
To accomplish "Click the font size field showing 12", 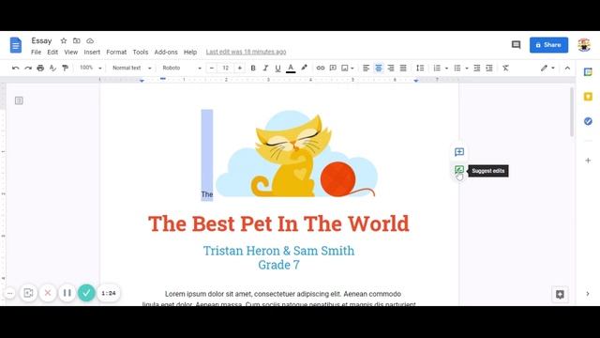I will pyautogui.click(x=226, y=68).
